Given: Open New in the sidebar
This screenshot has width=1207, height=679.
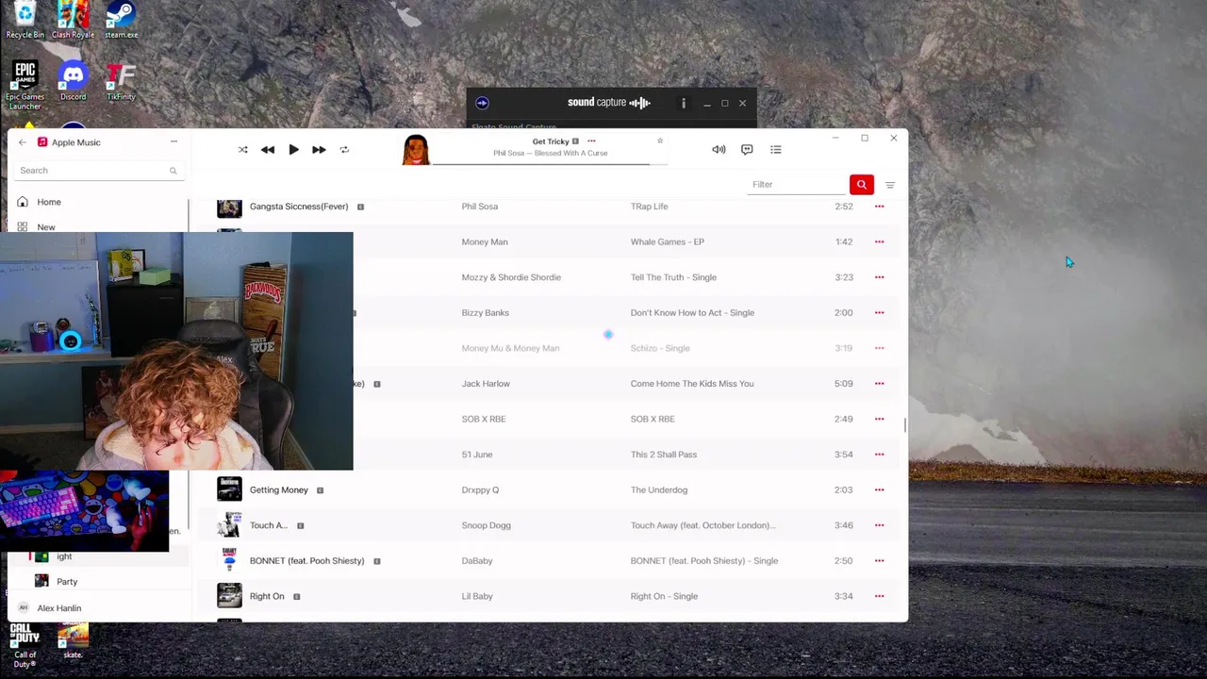Looking at the screenshot, I should (x=46, y=227).
